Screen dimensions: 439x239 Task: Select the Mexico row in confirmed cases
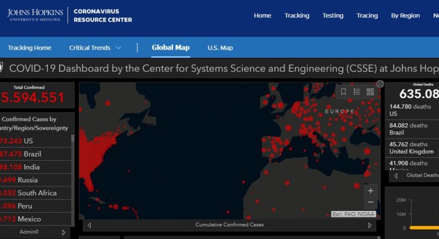tap(36, 219)
